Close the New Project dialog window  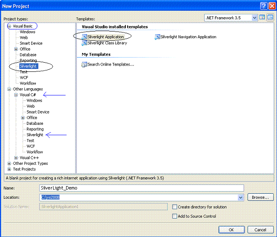click(272, 6)
